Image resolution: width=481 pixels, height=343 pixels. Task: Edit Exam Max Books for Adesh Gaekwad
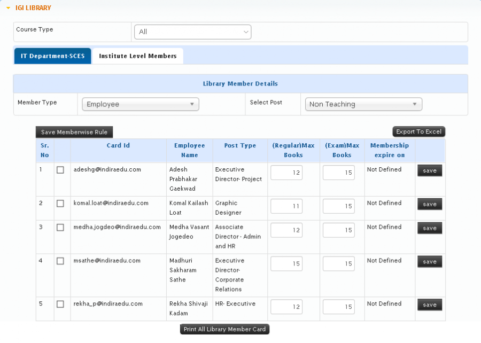[x=339, y=173]
